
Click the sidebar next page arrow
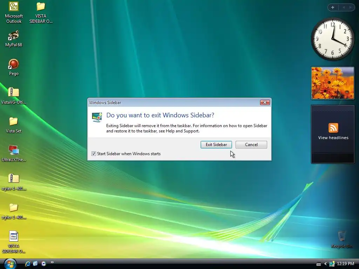[350, 7]
